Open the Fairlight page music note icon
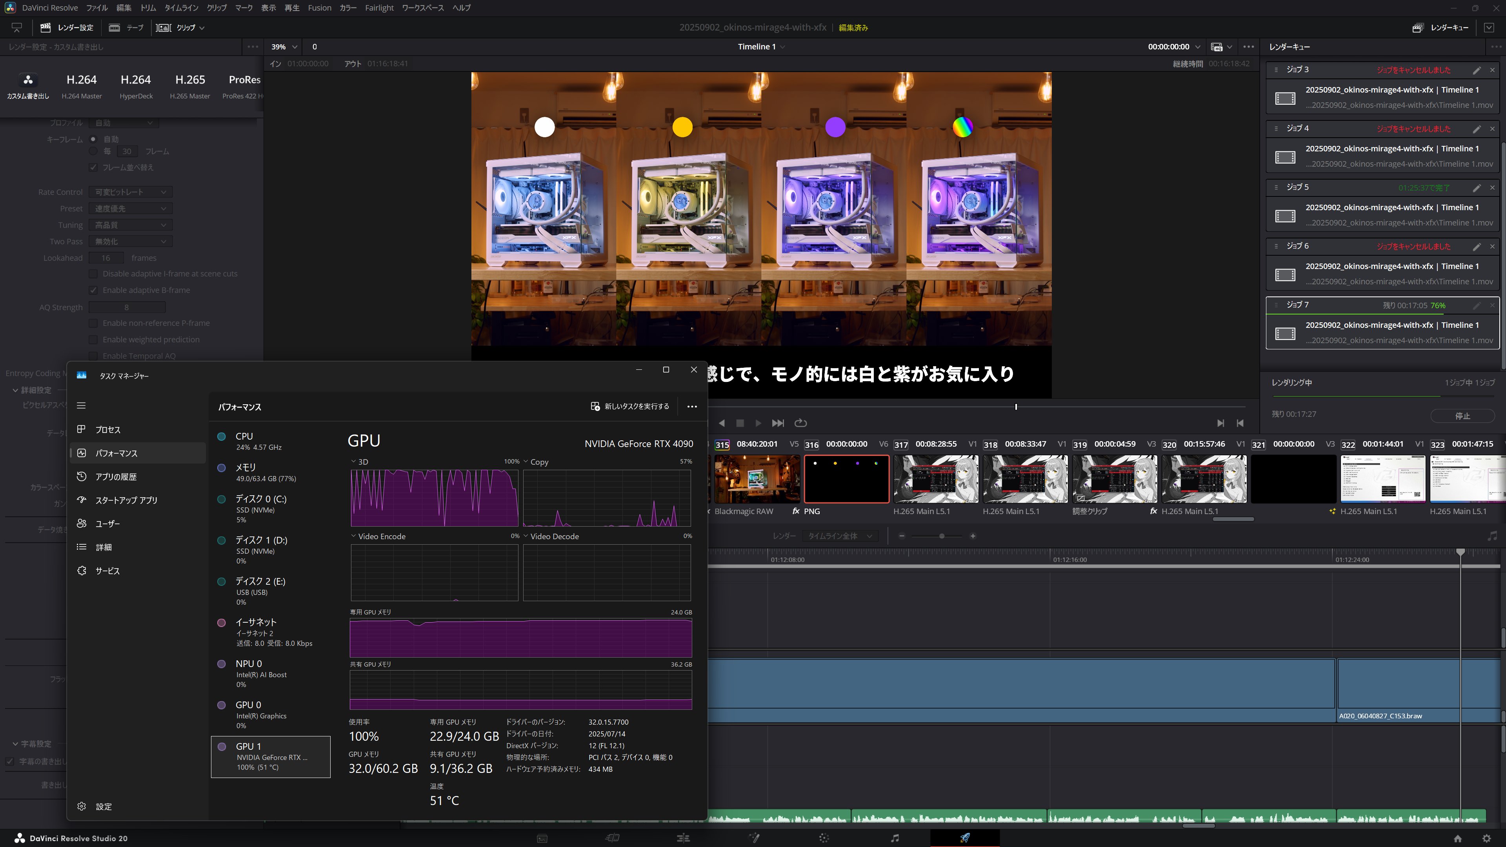 pyautogui.click(x=895, y=838)
